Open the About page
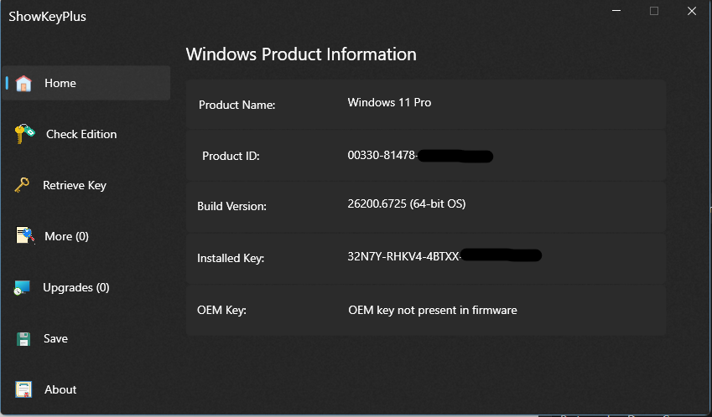 click(60, 389)
